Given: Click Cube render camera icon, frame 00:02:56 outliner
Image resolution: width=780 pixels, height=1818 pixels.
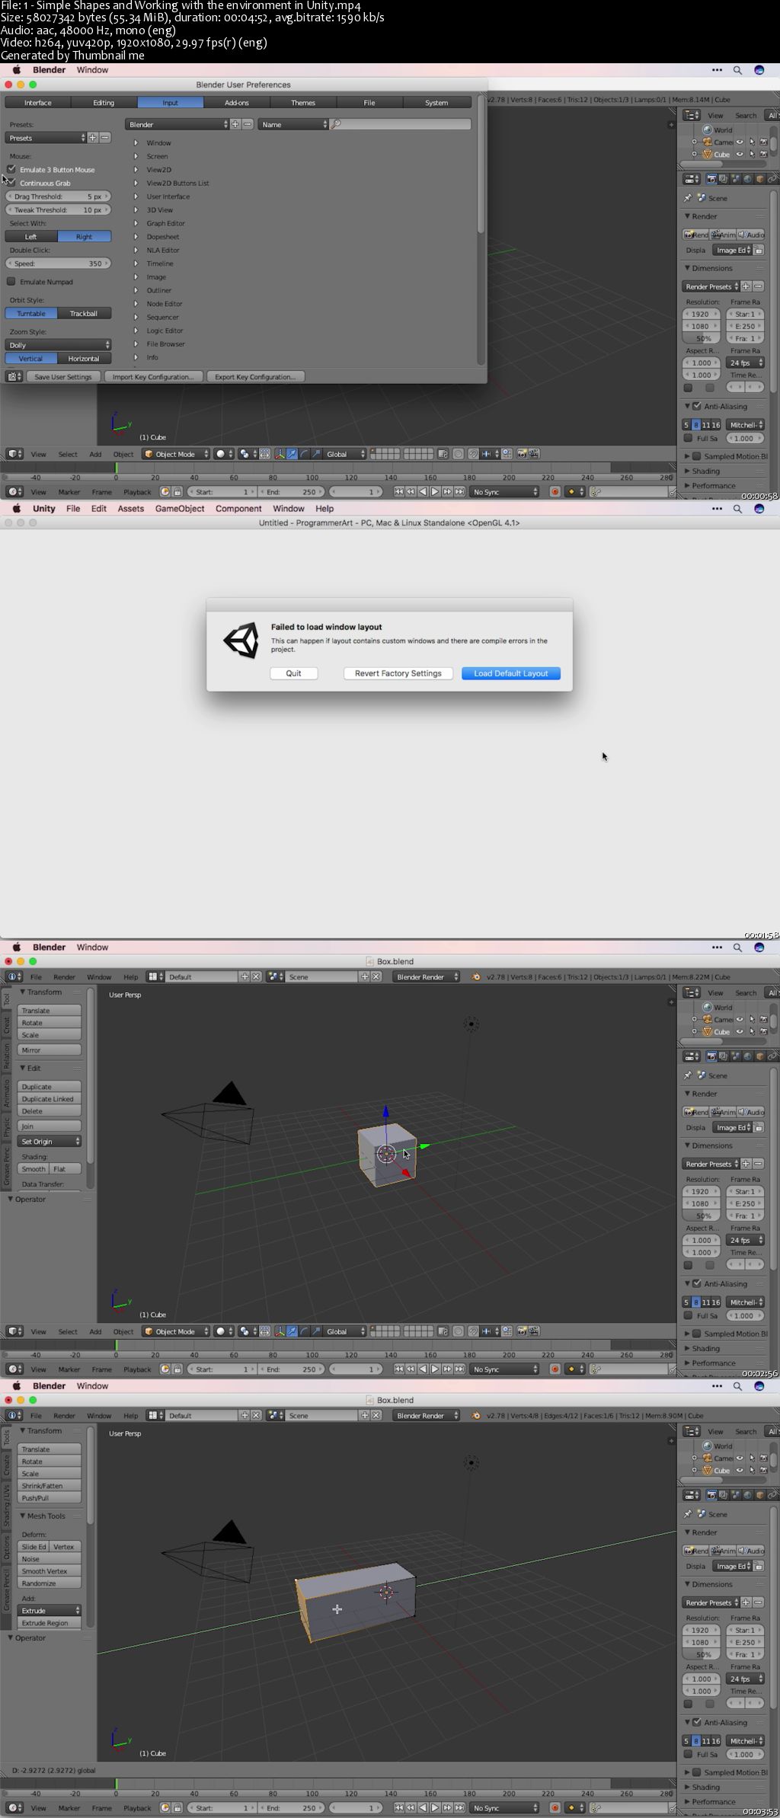Looking at the screenshot, I should click(x=763, y=1031).
